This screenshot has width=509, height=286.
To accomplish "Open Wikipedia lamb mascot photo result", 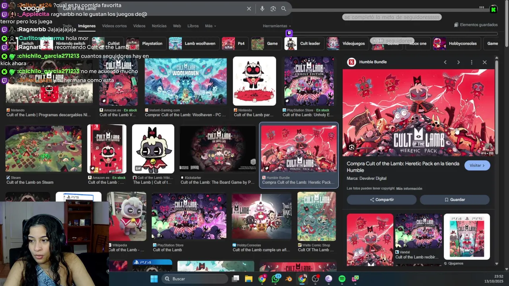I will point(126,216).
